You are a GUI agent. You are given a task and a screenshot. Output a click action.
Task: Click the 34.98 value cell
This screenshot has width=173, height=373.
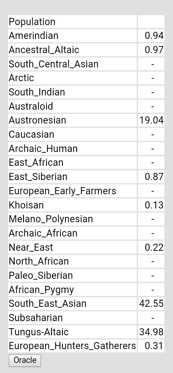point(151,332)
